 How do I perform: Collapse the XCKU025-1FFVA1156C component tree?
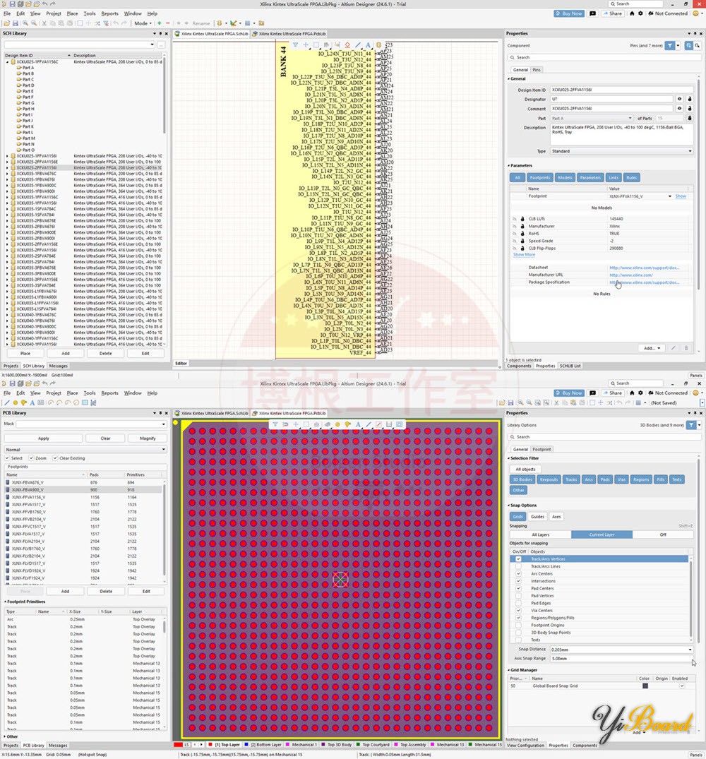coord(6,61)
